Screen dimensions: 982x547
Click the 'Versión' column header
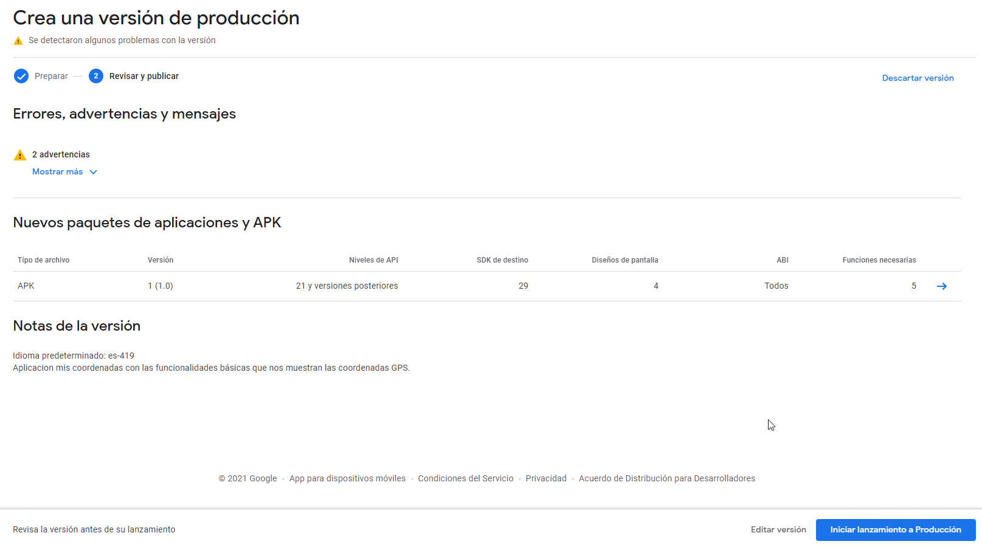tap(161, 260)
